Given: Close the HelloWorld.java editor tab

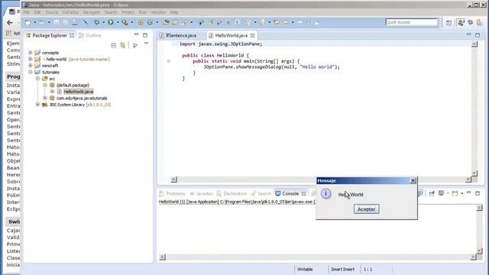Looking at the screenshot, I should (253, 36).
